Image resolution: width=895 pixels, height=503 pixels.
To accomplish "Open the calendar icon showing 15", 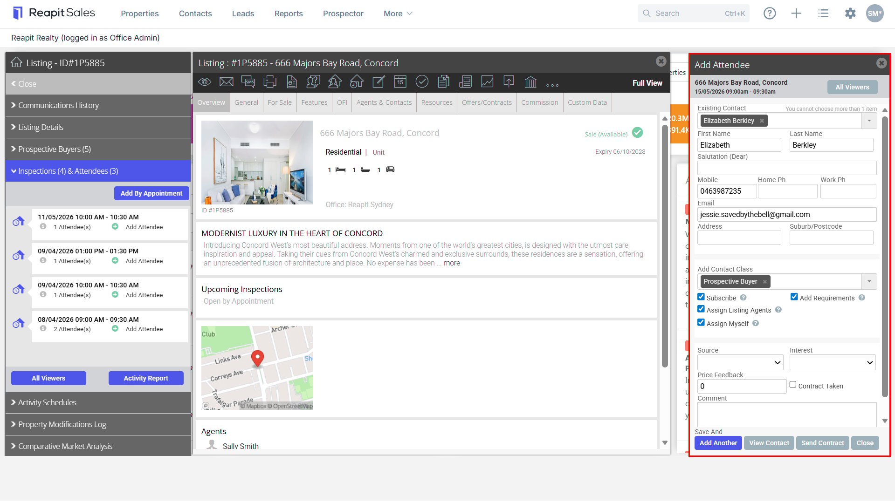I will 400,82.
